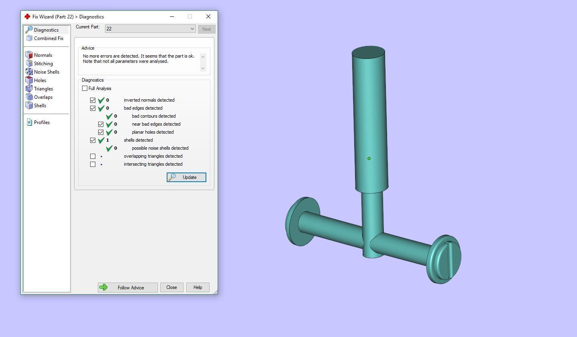Click the Close button in wizard
The width and height of the screenshot is (577, 337).
point(171,287)
